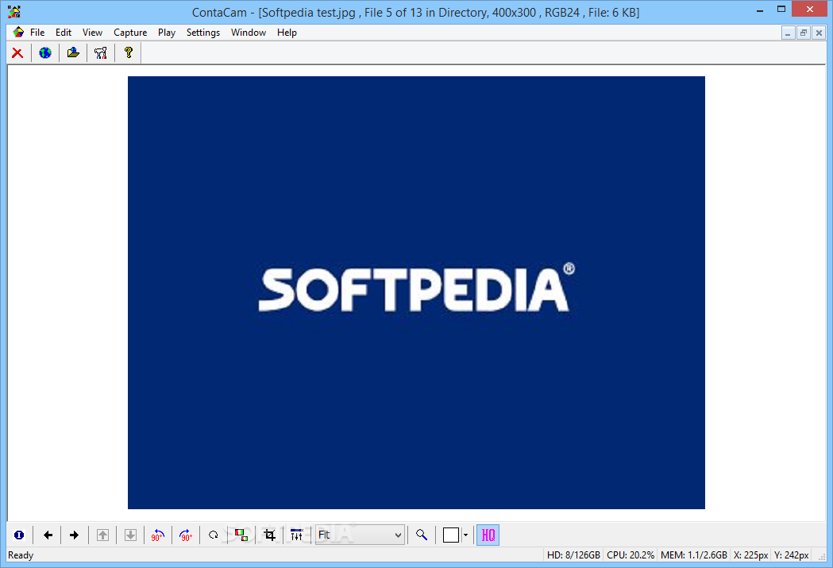Click the grayed down arrow page button
The width and height of the screenshot is (833, 568).
[131, 535]
